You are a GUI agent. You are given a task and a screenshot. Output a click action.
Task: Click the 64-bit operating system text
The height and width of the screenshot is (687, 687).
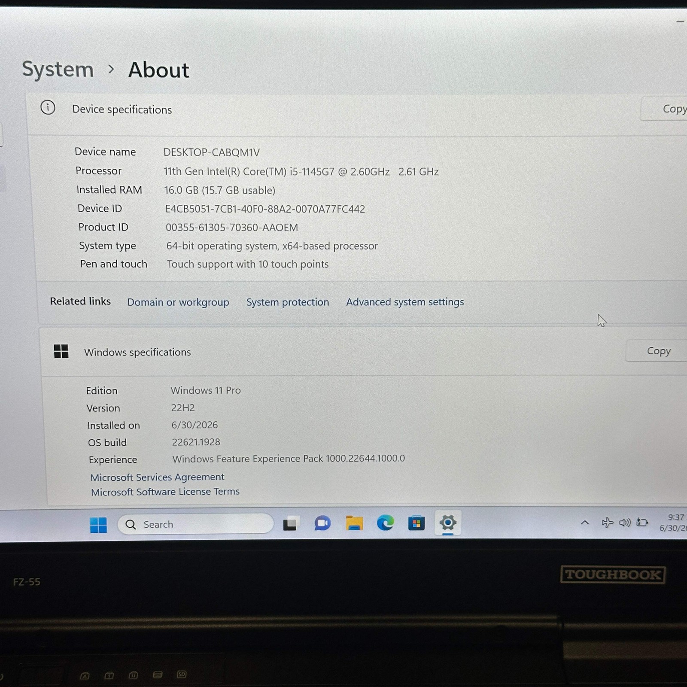[272, 246]
